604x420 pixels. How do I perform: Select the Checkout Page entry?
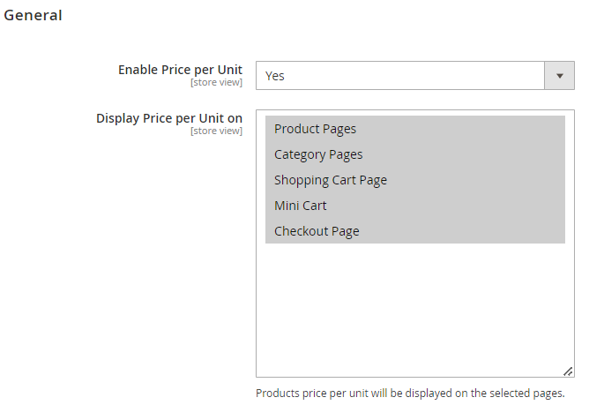415,231
